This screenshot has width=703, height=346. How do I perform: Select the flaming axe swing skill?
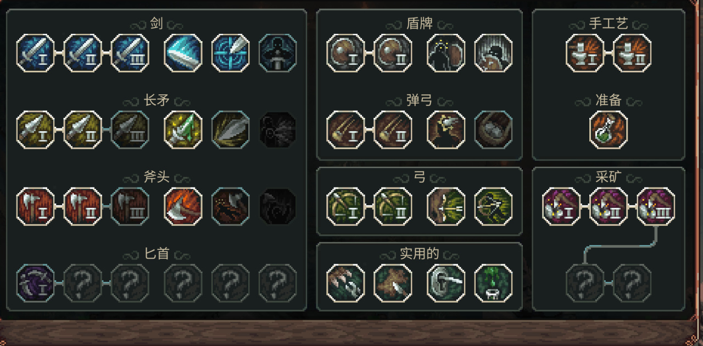[183, 207]
